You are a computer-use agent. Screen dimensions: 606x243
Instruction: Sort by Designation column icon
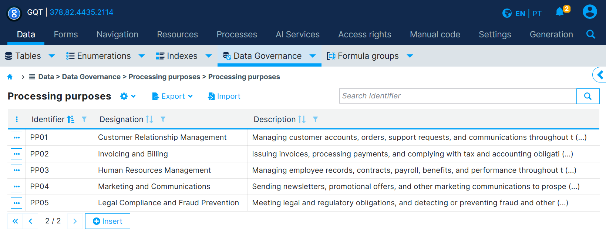coord(149,119)
